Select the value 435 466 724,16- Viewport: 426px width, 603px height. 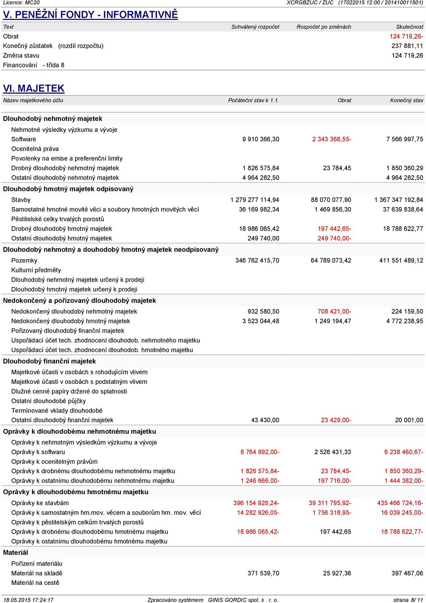[400, 503]
